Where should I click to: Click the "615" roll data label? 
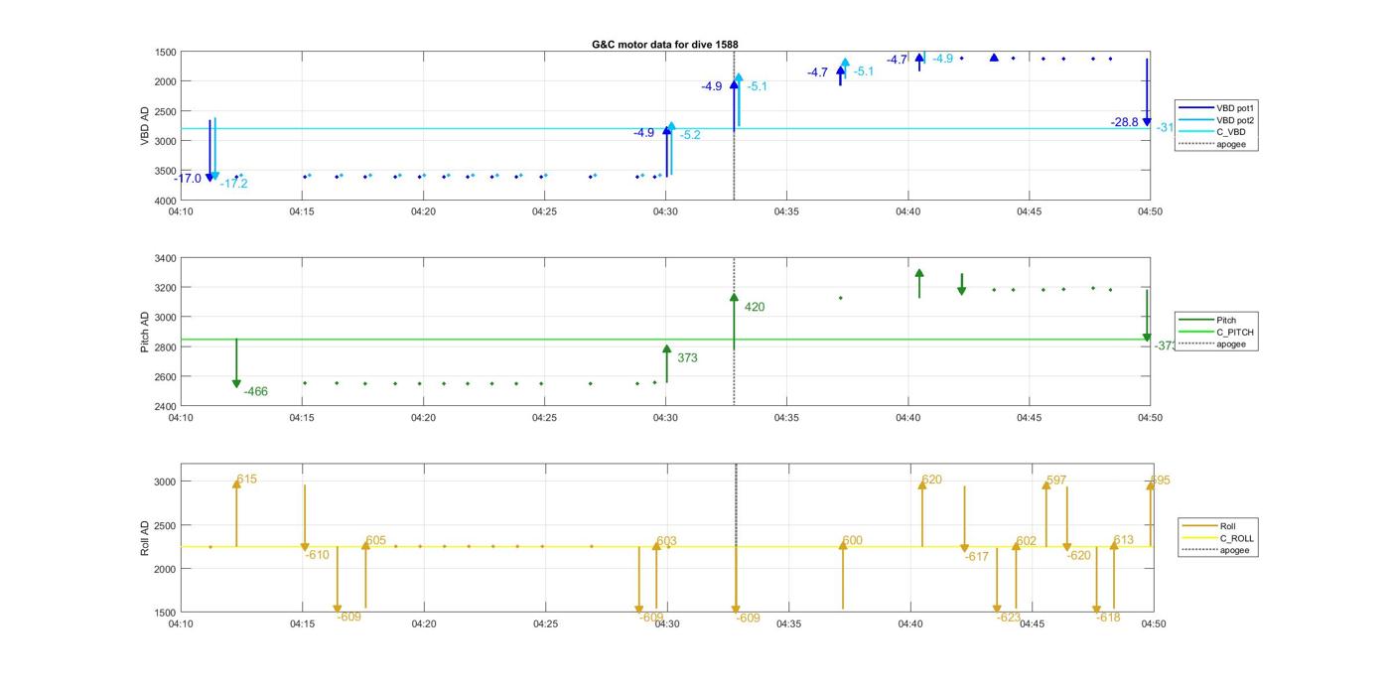246,480
